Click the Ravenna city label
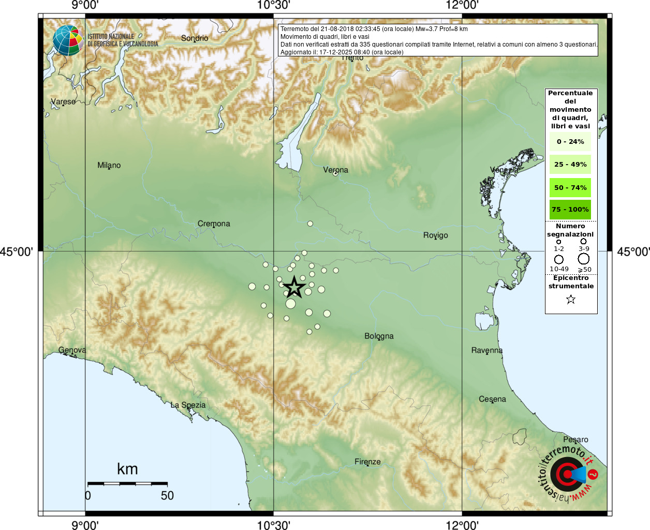Image resolution: width=650 pixels, height=530 pixels. [487, 350]
